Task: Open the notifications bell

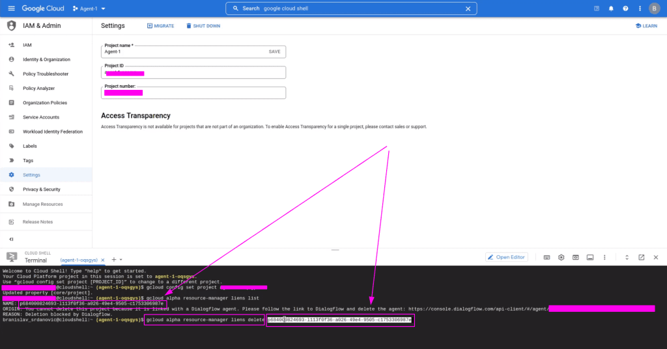Action: tap(611, 8)
